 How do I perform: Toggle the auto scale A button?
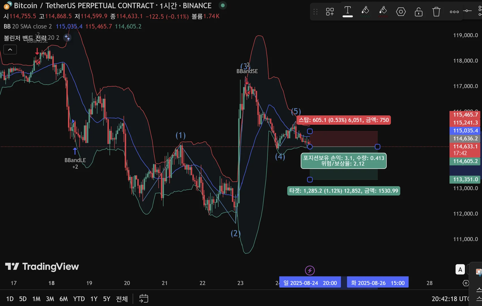[460, 269]
